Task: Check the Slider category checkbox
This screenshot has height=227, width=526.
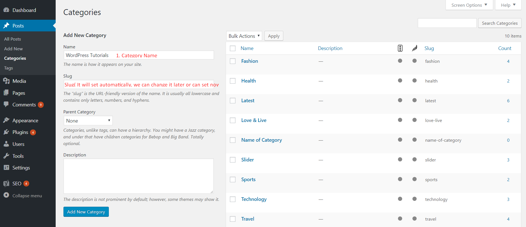Action: (x=233, y=160)
